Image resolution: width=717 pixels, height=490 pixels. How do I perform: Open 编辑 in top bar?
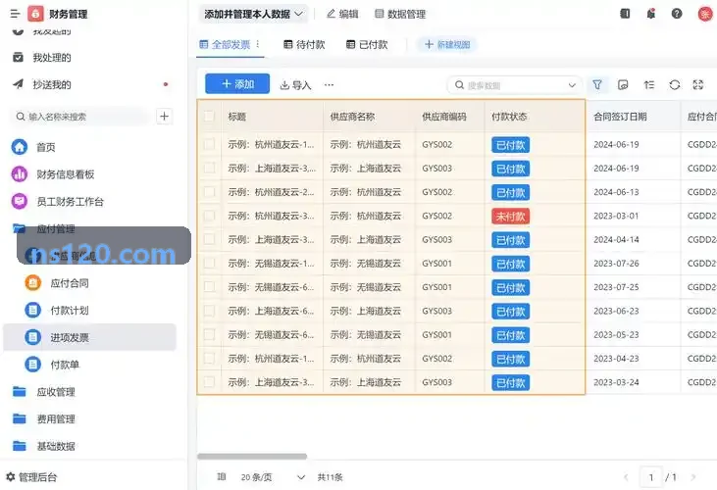pyautogui.click(x=342, y=14)
